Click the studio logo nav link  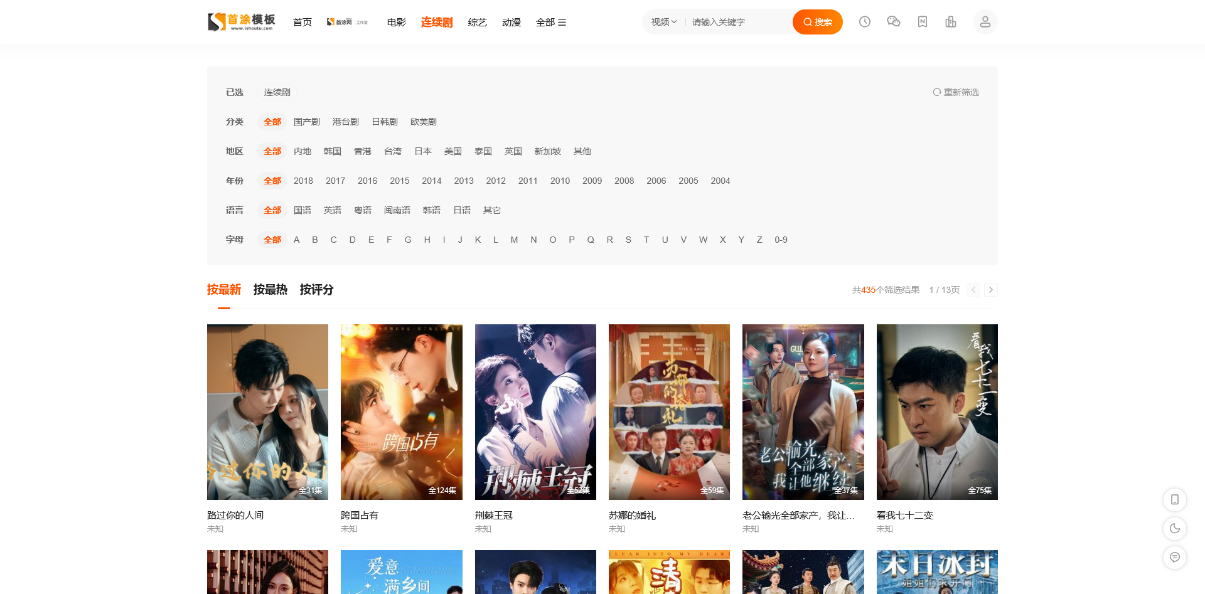click(x=348, y=22)
